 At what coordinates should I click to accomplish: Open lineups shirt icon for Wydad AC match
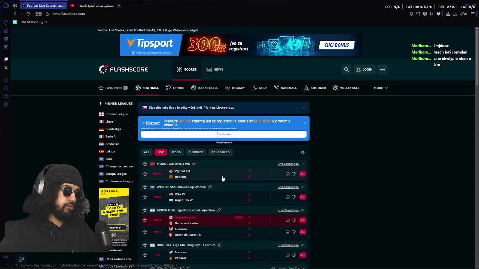(294, 174)
